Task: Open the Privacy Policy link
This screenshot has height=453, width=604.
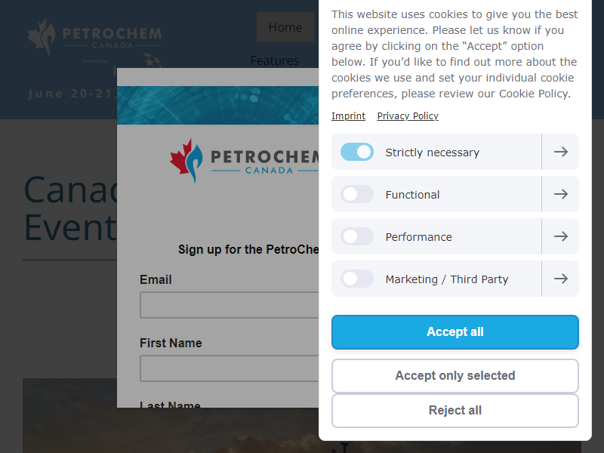Action: point(408,116)
